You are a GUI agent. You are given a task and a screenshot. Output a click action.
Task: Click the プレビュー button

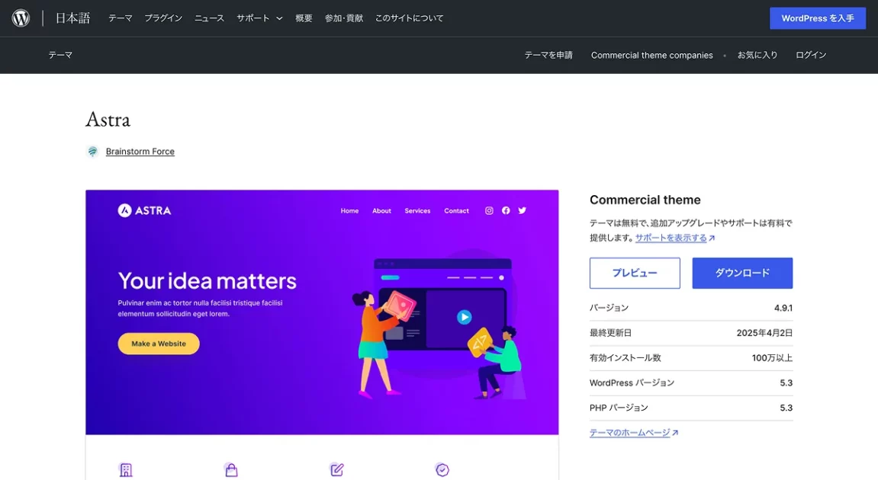click(635, 273)
